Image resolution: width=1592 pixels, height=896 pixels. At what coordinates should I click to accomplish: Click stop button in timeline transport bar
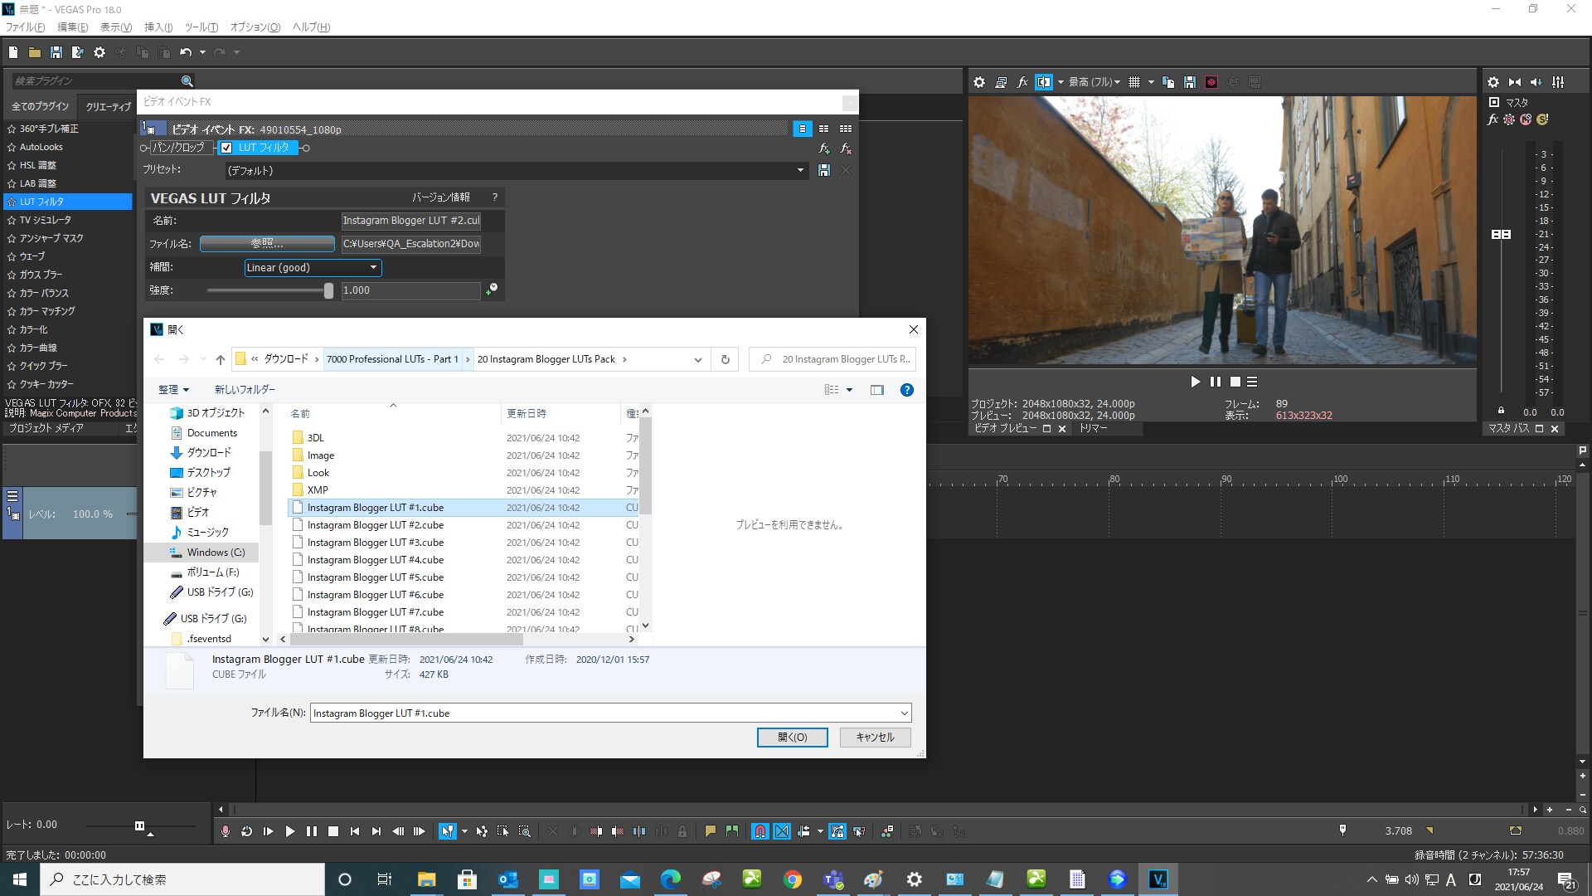click(332, 831)
